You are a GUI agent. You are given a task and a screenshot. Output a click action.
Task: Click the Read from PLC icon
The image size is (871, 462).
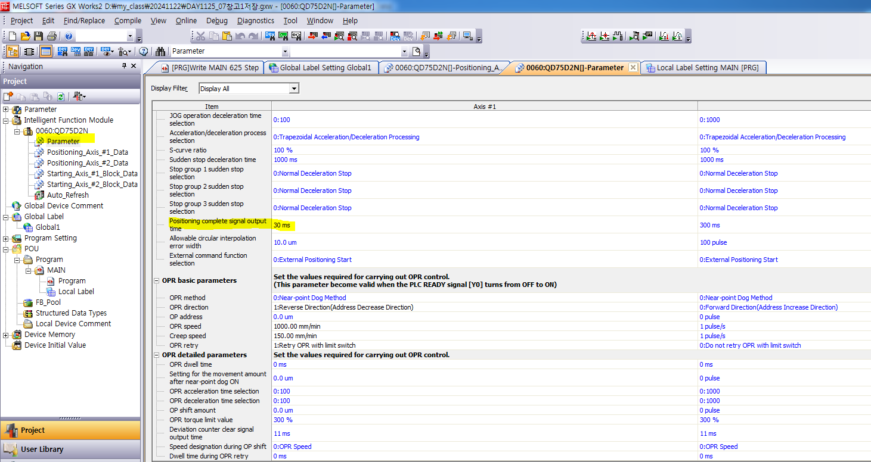(326, 36)
